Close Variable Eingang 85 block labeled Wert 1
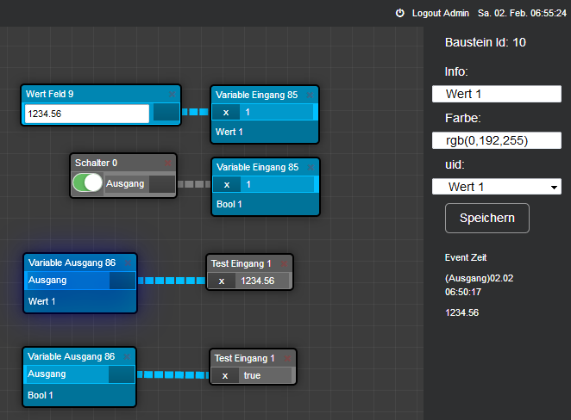The width and height of the screenshot is (571, 420). pos(310,96)
